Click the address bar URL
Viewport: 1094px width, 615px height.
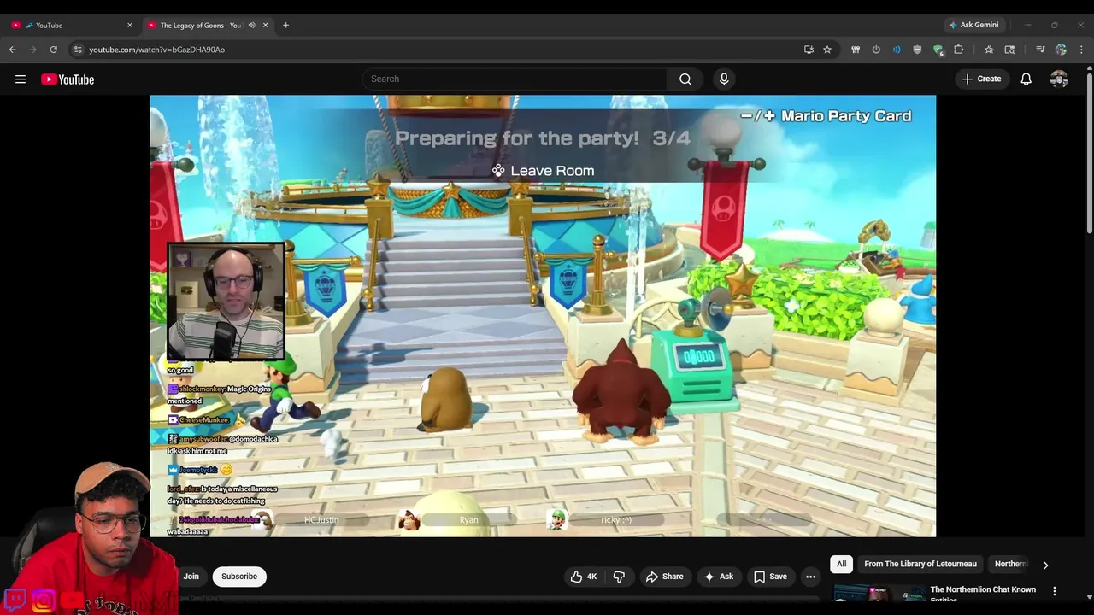tap(156, 50)
